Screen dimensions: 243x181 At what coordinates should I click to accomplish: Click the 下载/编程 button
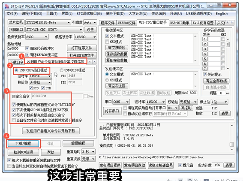click(23, 143)
